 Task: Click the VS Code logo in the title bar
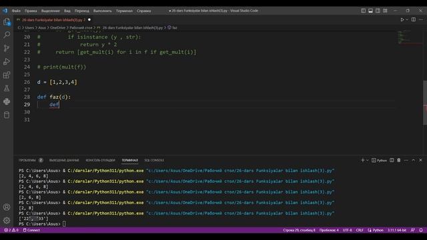(5, 11)
